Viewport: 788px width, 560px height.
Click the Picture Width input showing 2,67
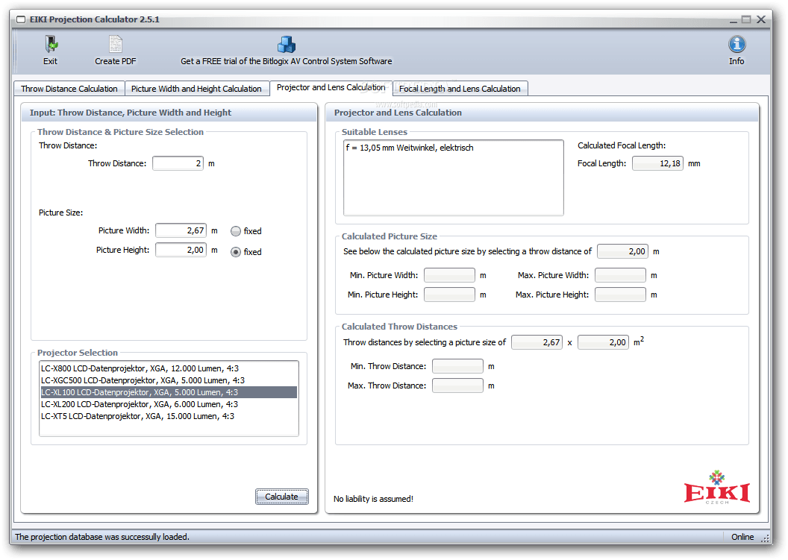click(x=181, y=230)
